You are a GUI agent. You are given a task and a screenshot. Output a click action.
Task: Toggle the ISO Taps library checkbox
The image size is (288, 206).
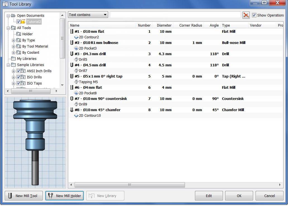pyautogui.click(x=18, y=83)
